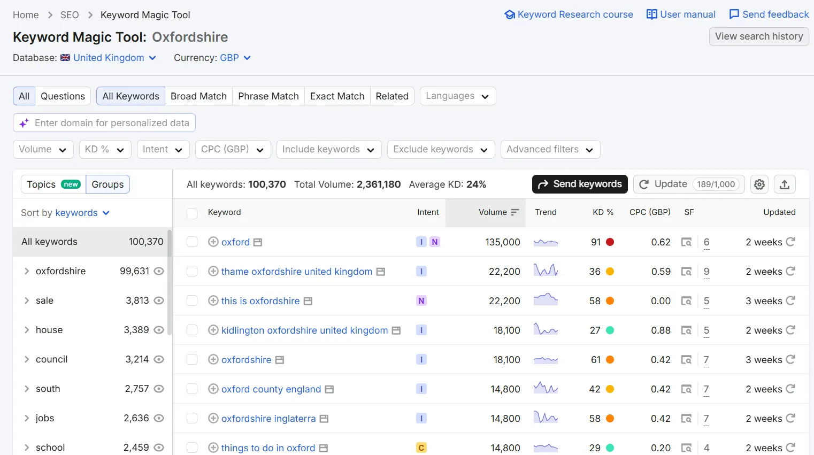Open the Intent filter dropdown
Viewport: 814px width, 455px height.
[163, 149]
